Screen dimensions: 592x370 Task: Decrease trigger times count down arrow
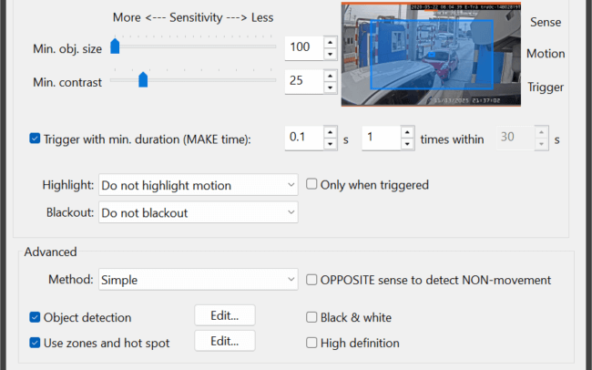point(407,144)
